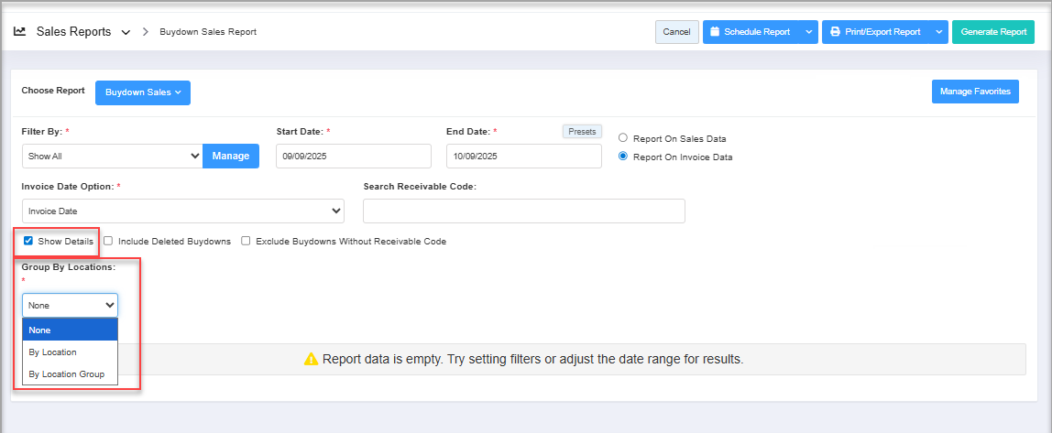Choose By Location Group option
This screenshot has height=433, width=1052.
pos(66,374)
